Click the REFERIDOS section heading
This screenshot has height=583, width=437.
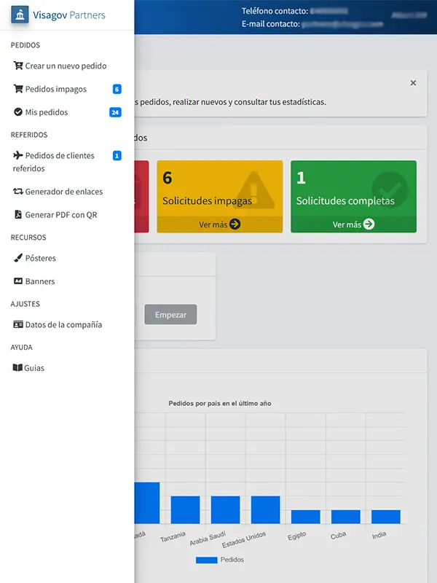pyautogui.click(x=29, y=135)
